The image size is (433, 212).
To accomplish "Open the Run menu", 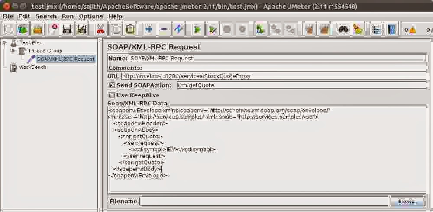I will pos(68,16).
